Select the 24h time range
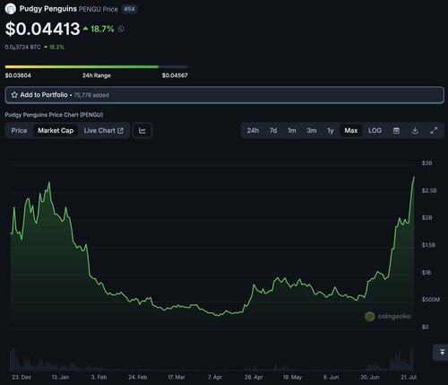 (253, 131)
